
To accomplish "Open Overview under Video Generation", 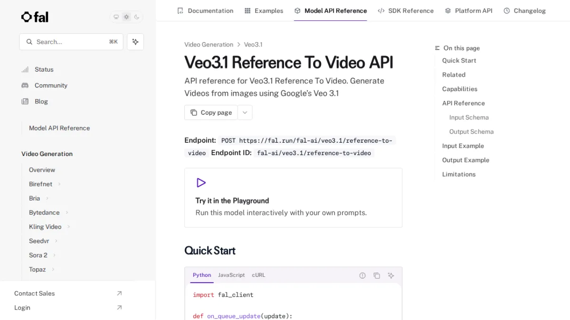I will (x=42, y=170).
